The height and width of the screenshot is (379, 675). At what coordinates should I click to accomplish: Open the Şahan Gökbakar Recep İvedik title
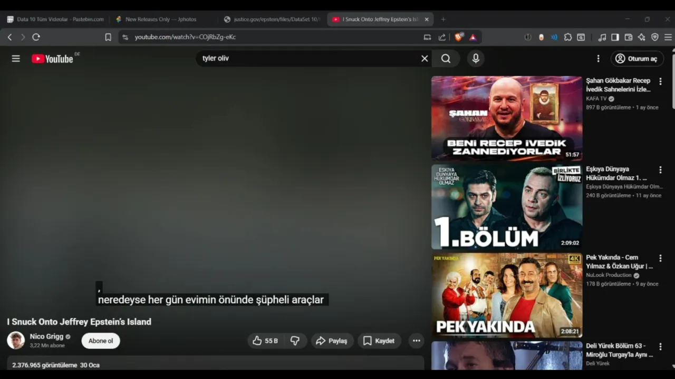(619, 85)
